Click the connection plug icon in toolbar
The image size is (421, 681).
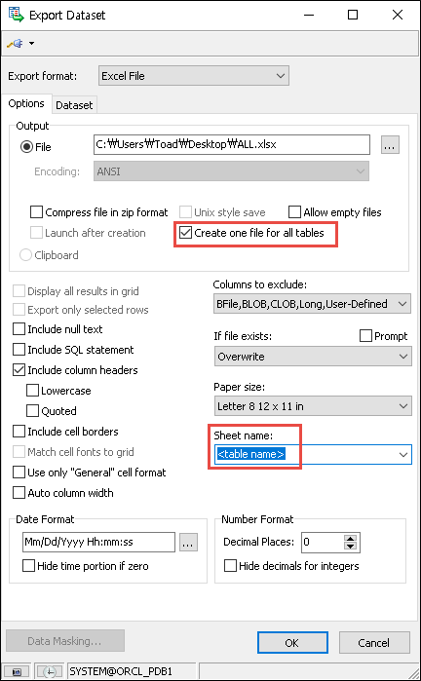pos(16,44)
